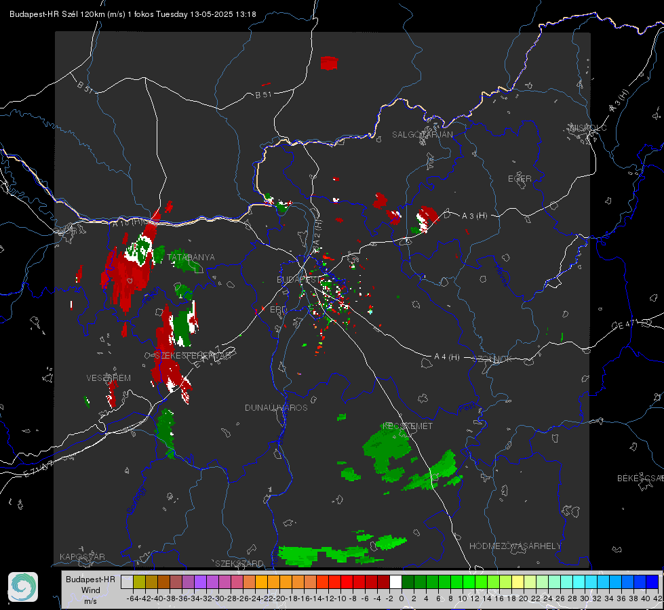
Task: Click the 0 value label in the legend
Action: click(x=402, y=598)
